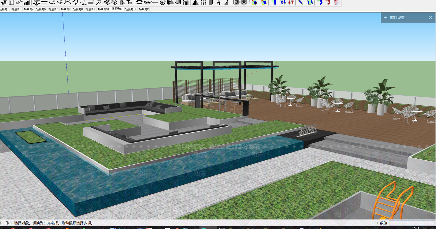Switch to scene tab 场景号3
The image size is (436, 229).
pyautogui.click(x=16, y=9)
